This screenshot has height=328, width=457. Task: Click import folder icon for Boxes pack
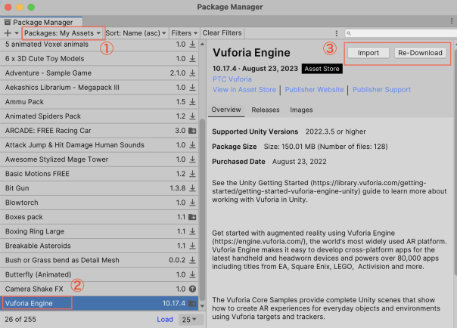click(192, 217)
